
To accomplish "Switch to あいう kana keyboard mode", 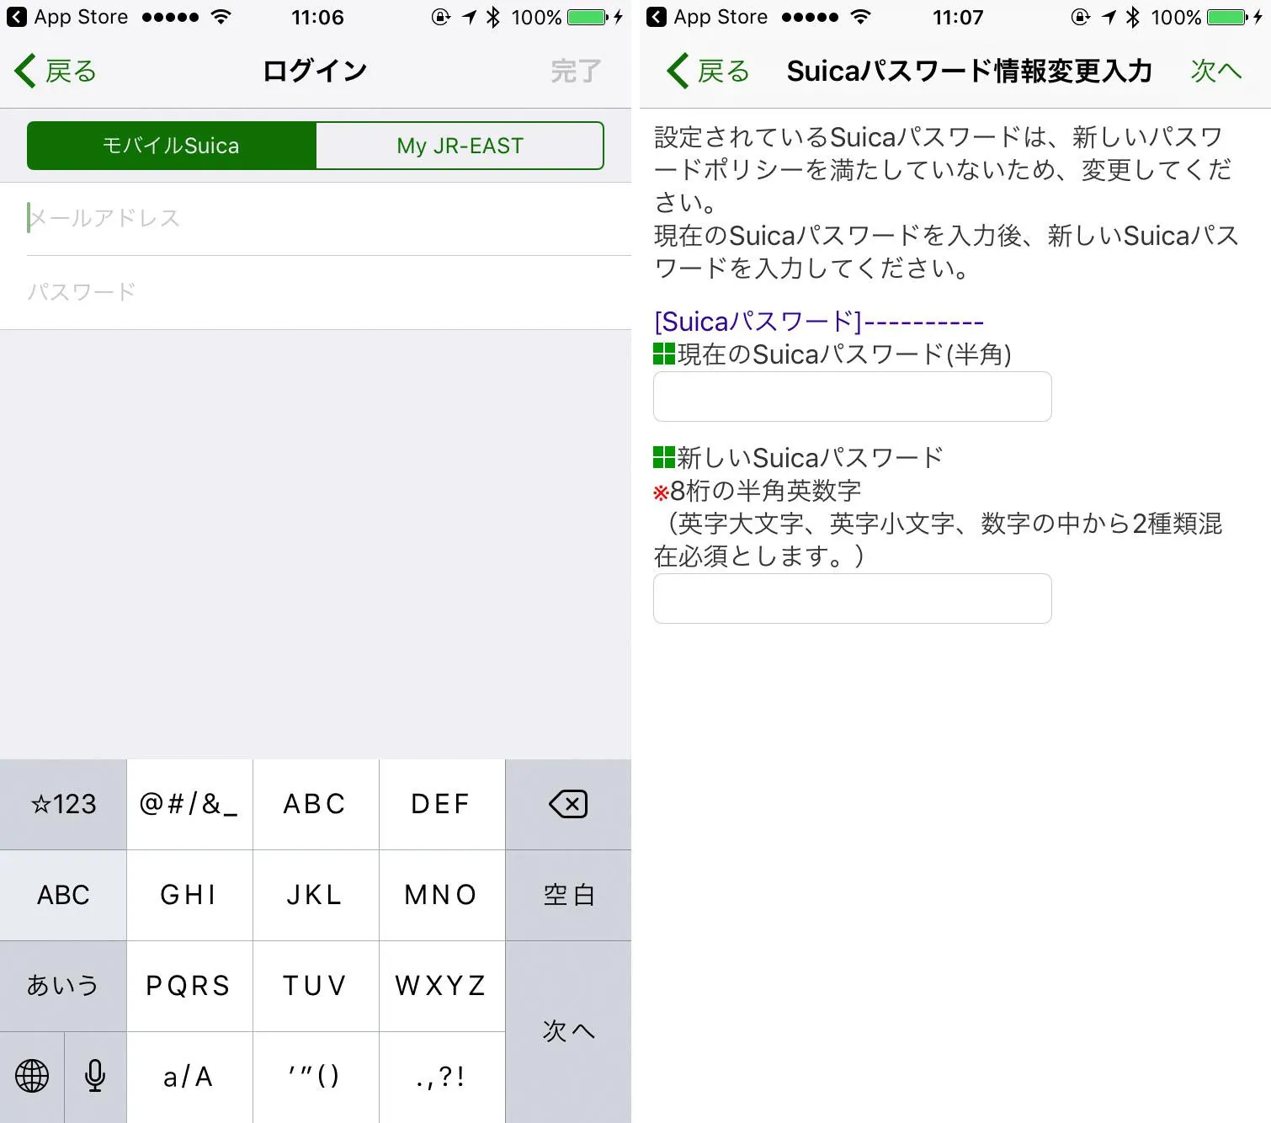I will click(63, 986).
